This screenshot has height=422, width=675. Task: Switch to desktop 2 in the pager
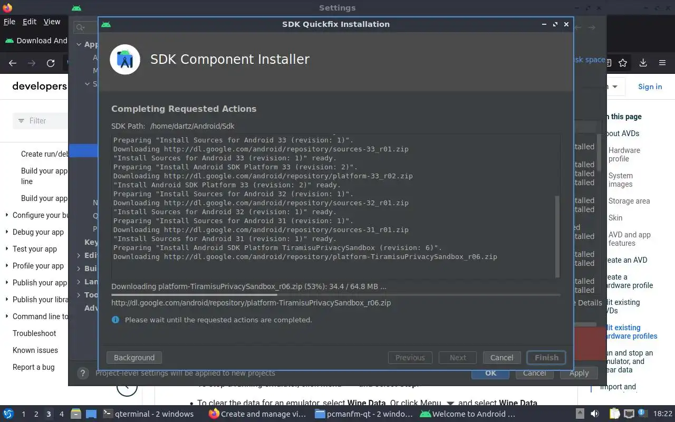pos(36,414)
